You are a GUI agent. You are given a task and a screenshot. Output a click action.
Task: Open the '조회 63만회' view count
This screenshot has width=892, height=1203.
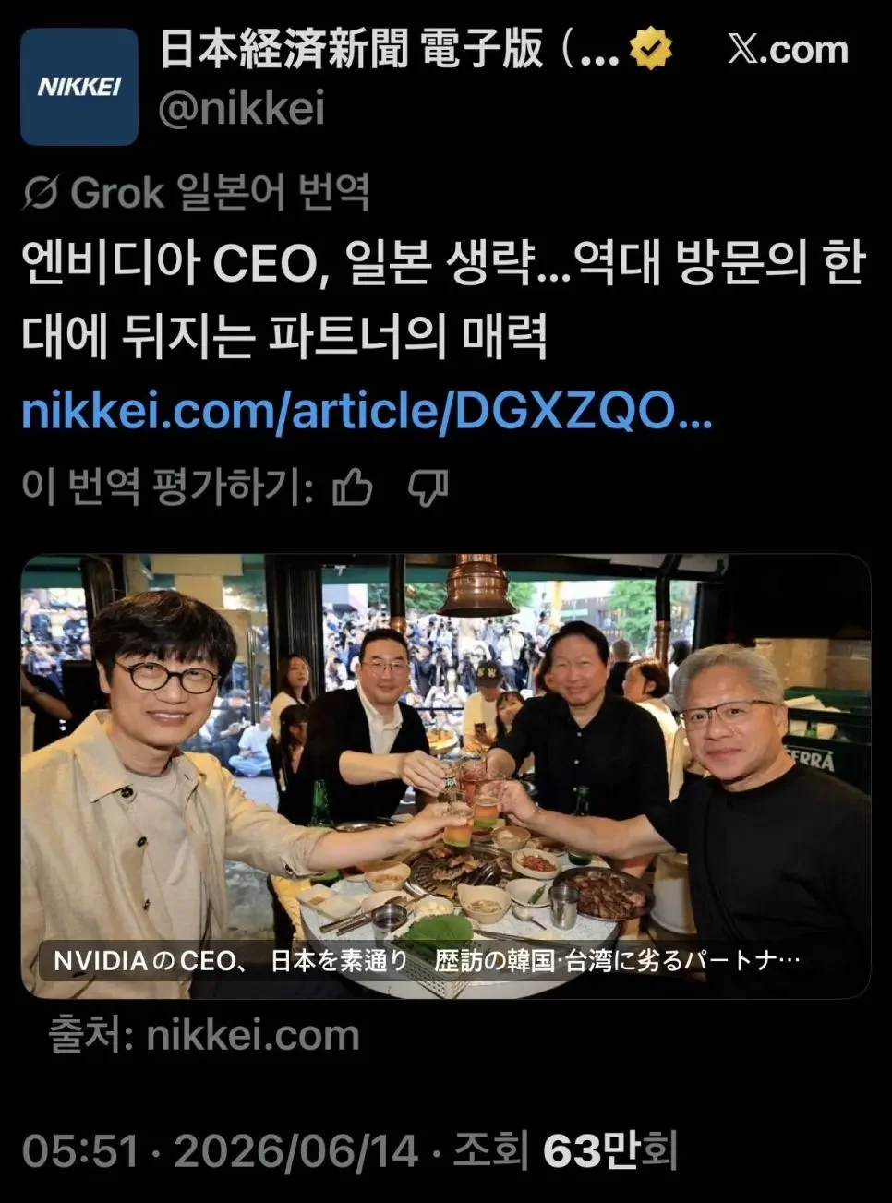(x=565, y=1151)
